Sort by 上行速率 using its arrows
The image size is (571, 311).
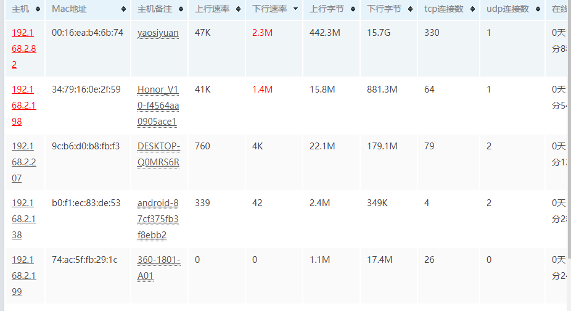click(238, 9)
